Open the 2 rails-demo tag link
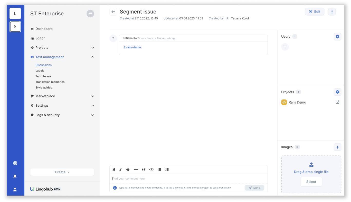Screen dimensions: 351x202 coord(132,47)
